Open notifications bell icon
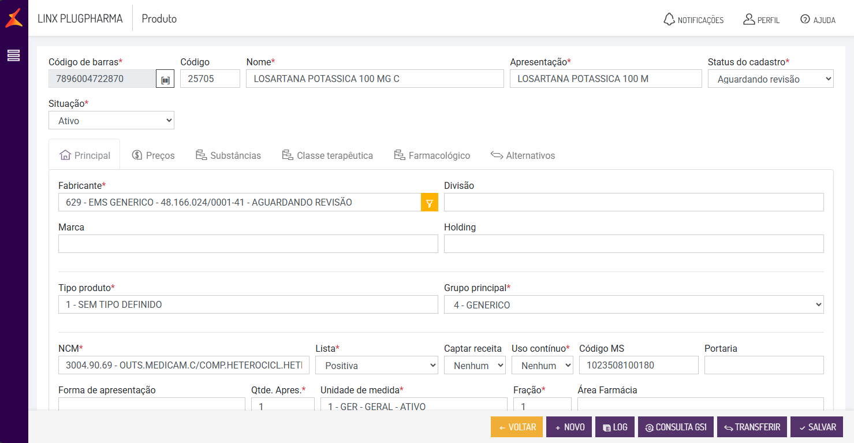Image resolution: width=854 pixels, height=443 pixels. (669, 19)
